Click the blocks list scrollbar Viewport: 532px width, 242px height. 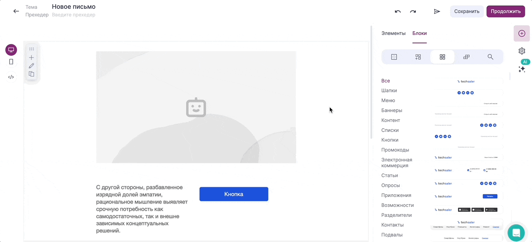510,76
